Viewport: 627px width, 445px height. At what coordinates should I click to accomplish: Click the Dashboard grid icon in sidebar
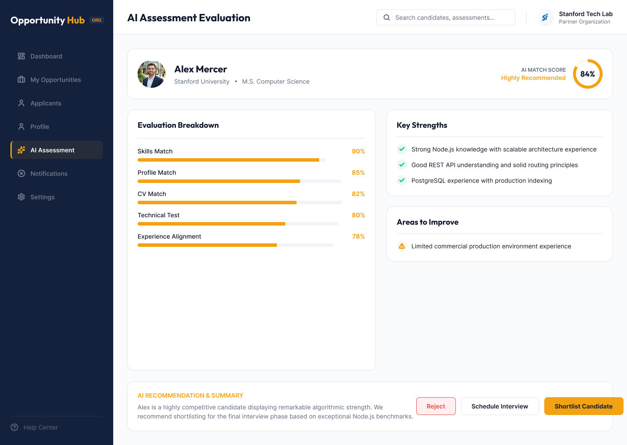[21, 56]
